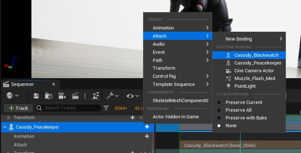Open the Path track submenu

click(x=177, y=60)
